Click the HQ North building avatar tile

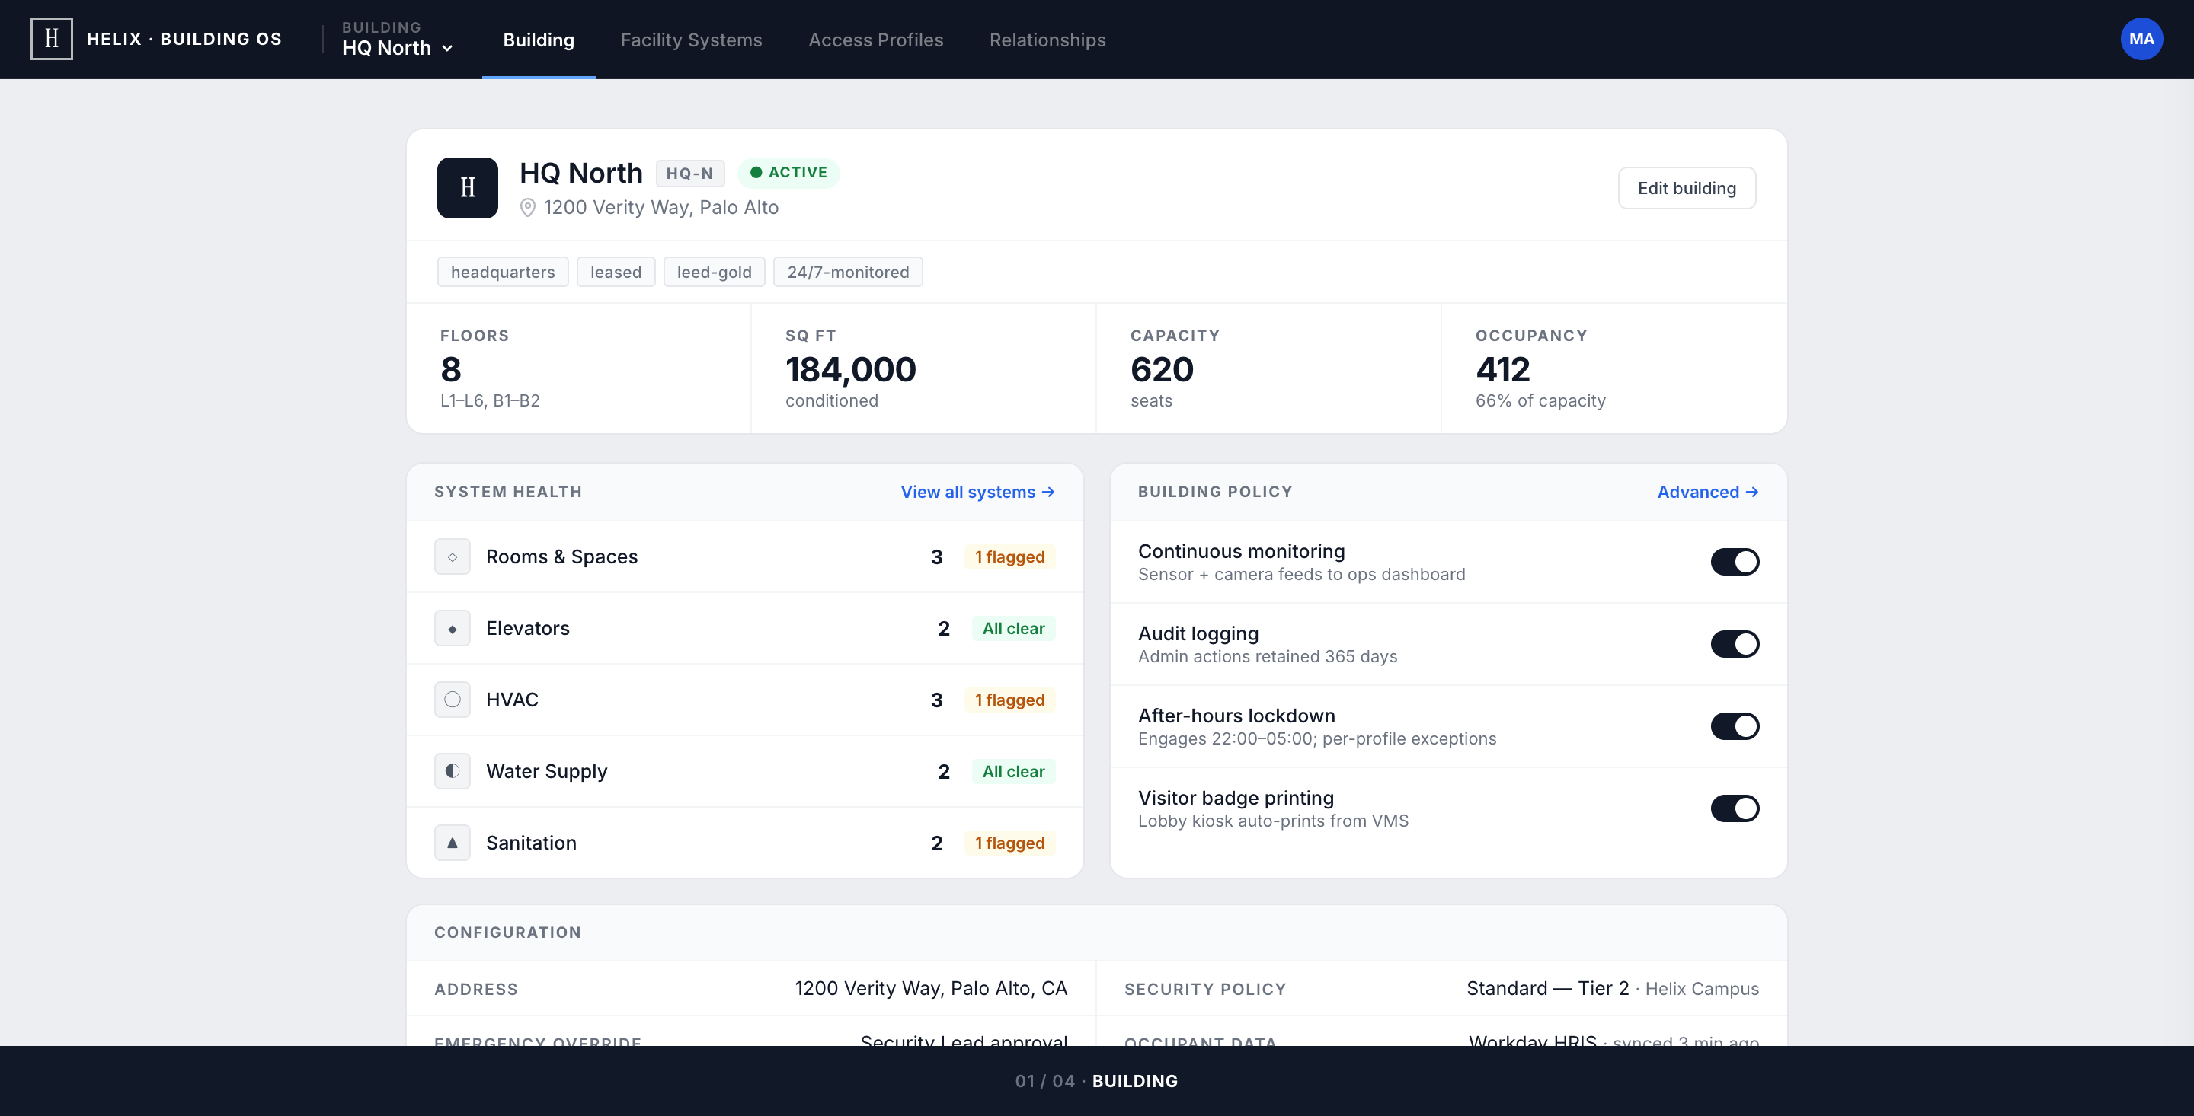coord(468,188)
